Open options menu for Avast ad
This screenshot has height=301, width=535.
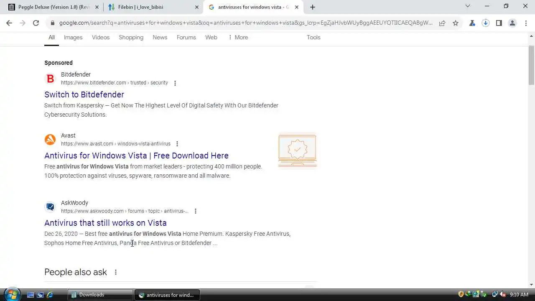click(177, 144)
